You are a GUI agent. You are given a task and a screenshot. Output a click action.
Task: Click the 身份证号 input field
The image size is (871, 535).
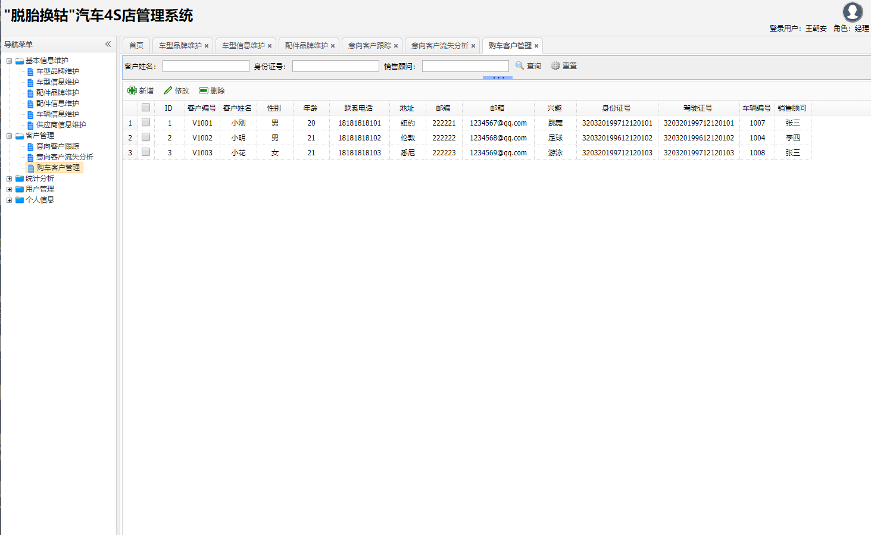pyautogui.click(x=336, y=66)
